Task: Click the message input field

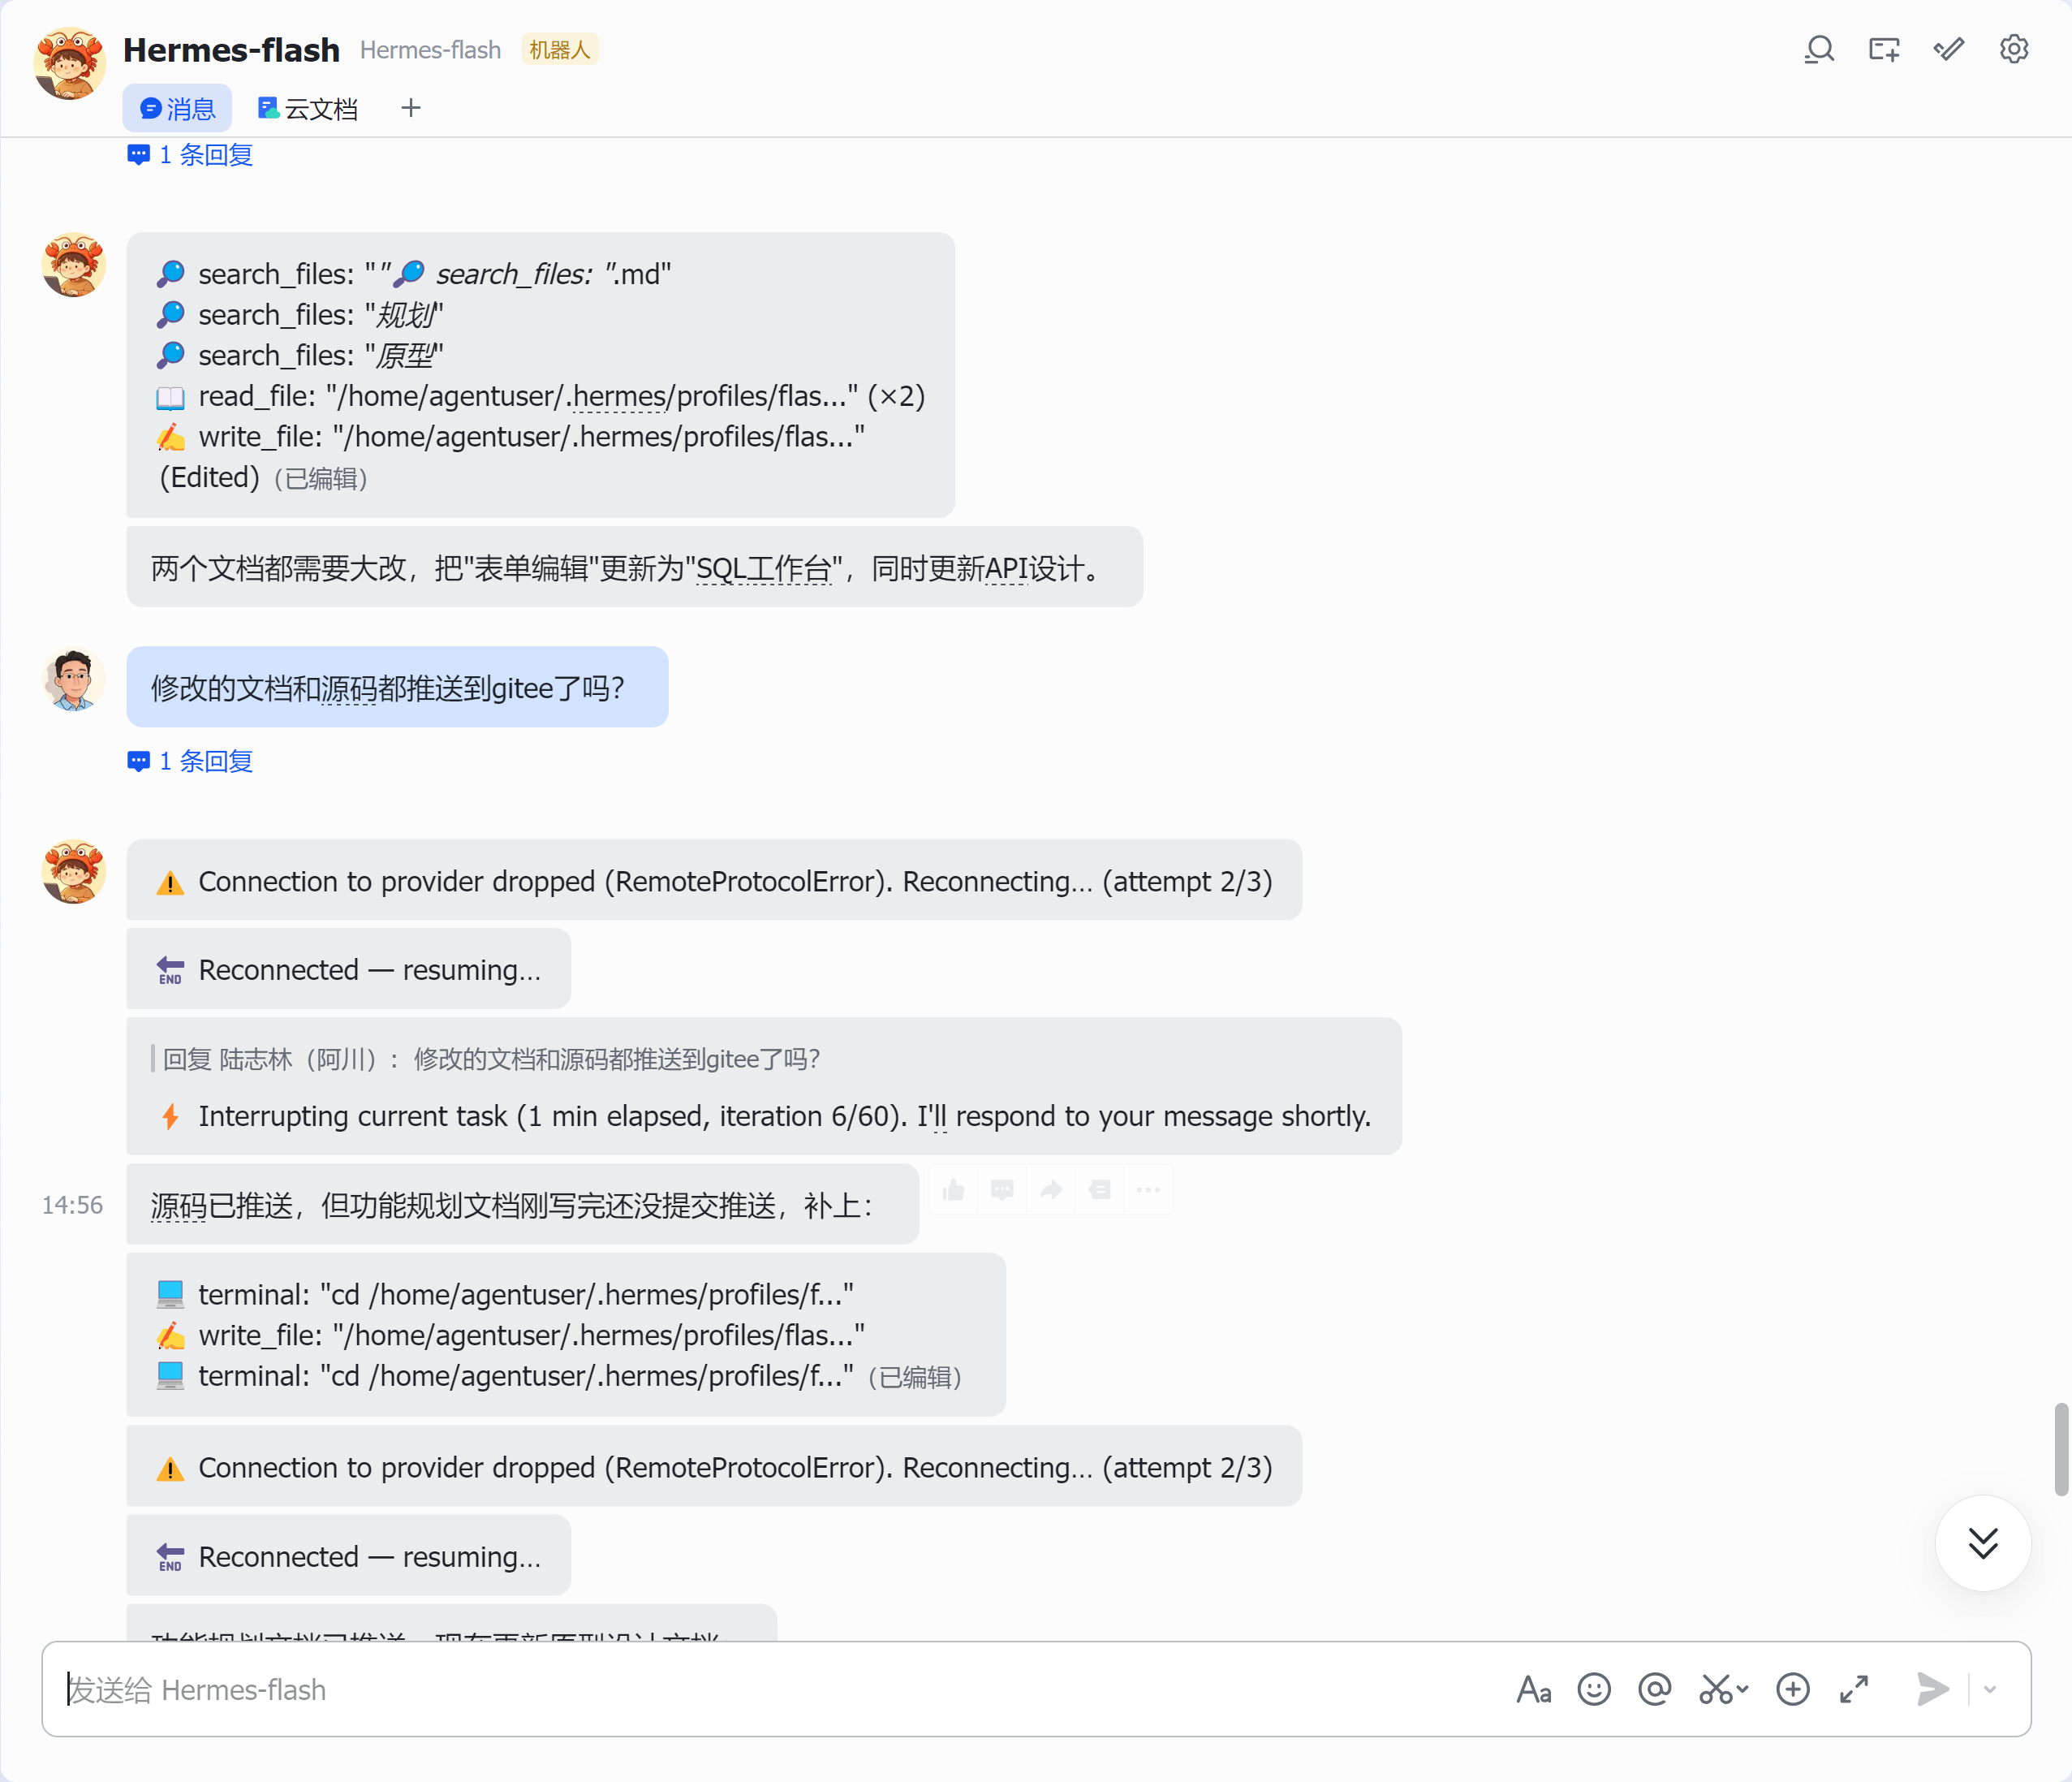Action: tap(780, 1689)
